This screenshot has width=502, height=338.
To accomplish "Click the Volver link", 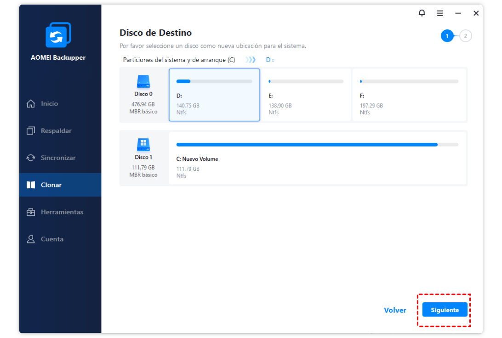I will 395,310.
